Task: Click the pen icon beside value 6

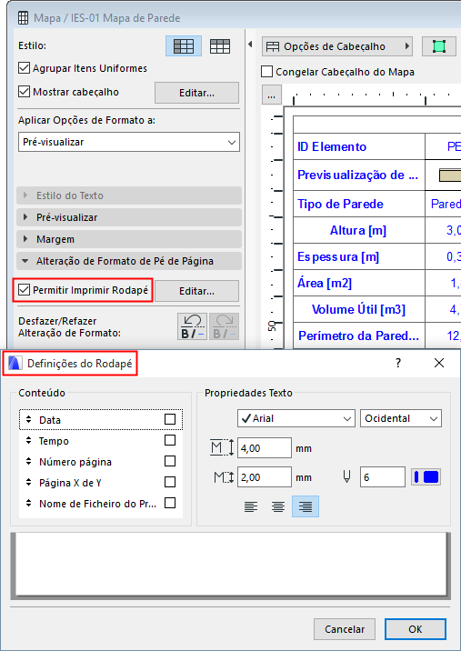Action: pyautogui.click(x=346, y=477)
